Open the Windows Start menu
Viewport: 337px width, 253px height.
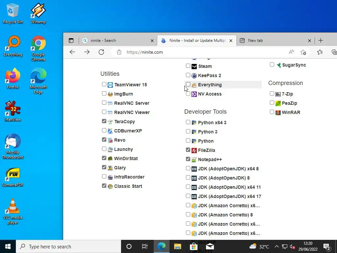pos(8,246)
